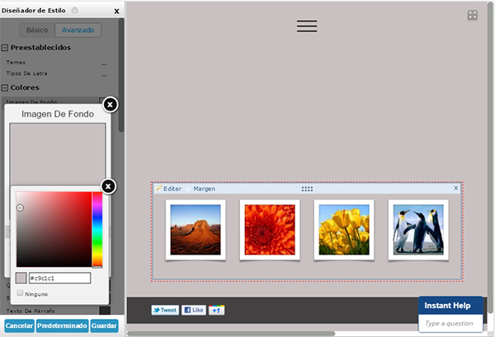Click the Tweet share button

click(x=165, y=310)
